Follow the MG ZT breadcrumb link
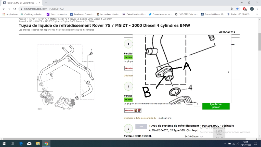The height and width of the screenshot is (147, 261). pyautogui.click(x=39, y=21)
